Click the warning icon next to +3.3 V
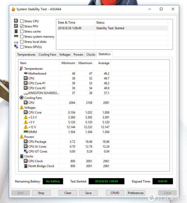Screen dimensions: 187x203 pos(26,117)
